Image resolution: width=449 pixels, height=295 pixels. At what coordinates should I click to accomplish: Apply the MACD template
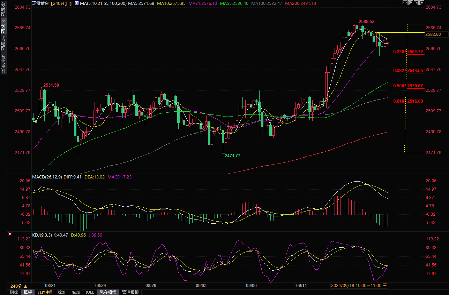[76, 292]
